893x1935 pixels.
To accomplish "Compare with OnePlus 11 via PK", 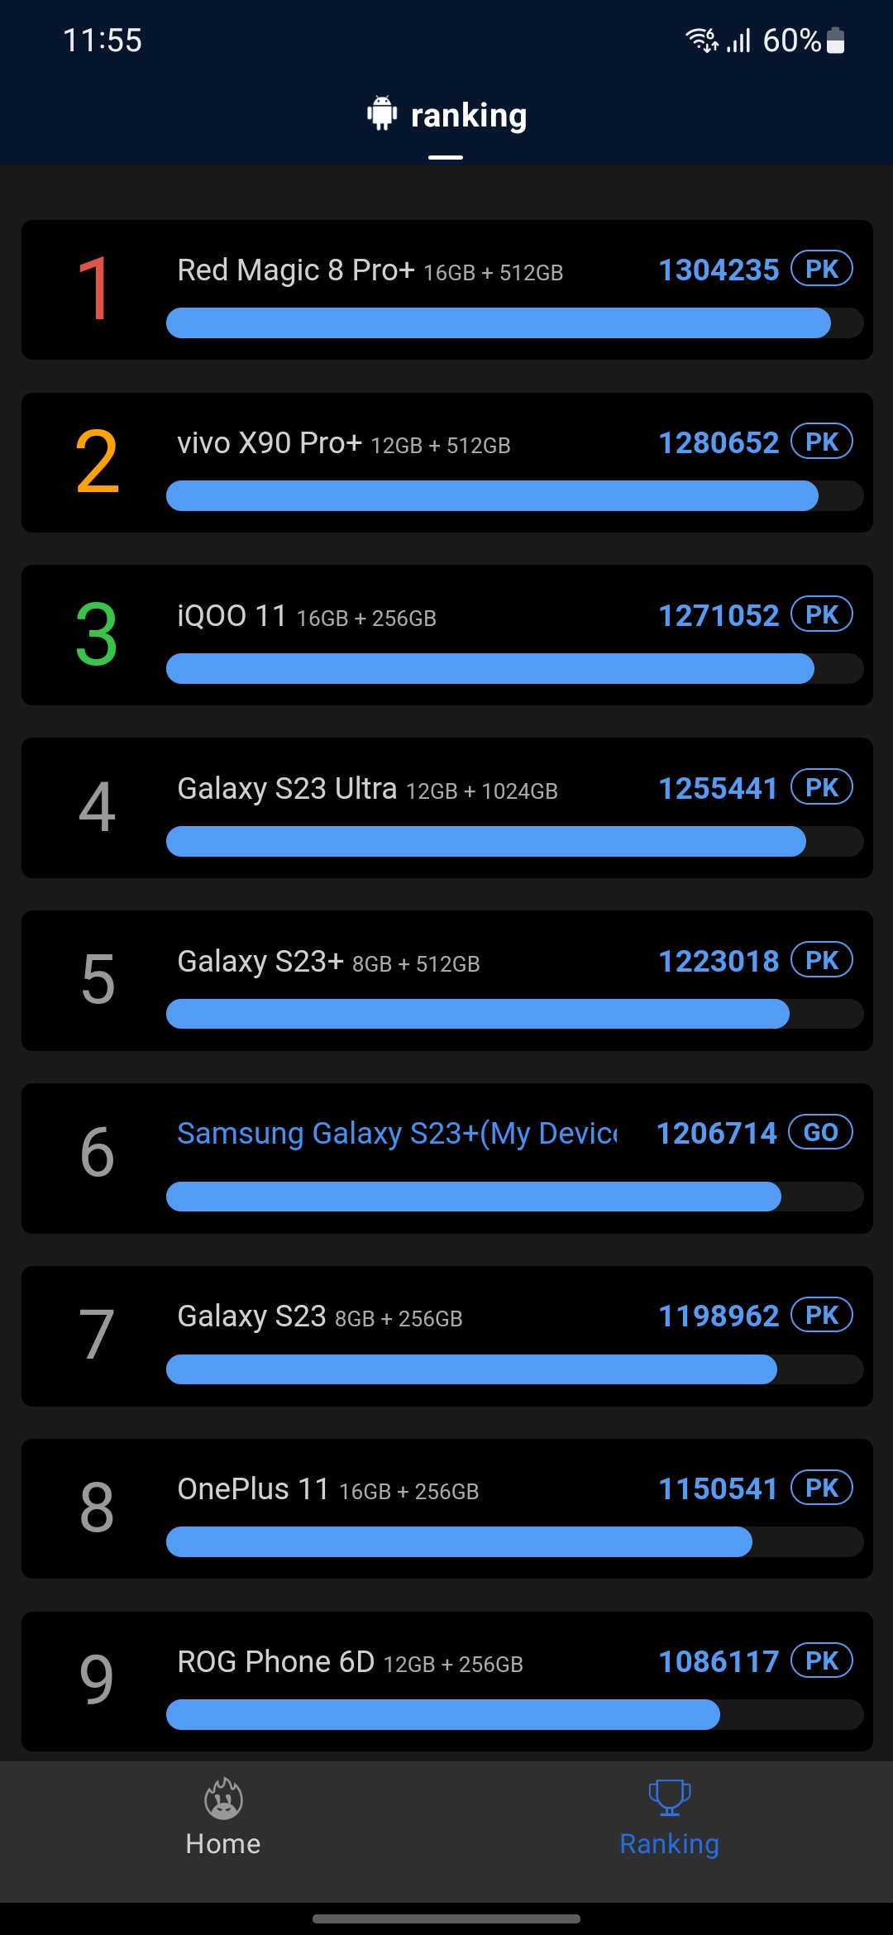I will click(822, 1488).
